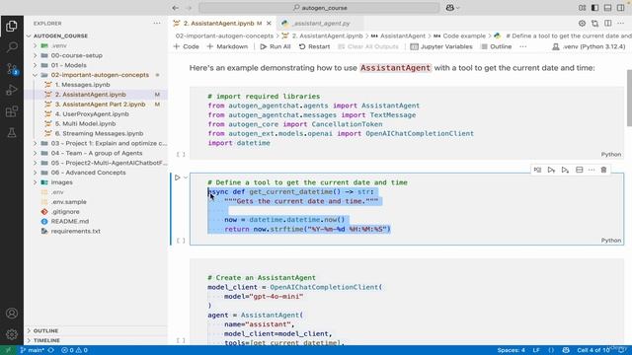The width and height of the screenshot is (632, 355).
Task: Open notebook toolbar overflow ellipsis
Action: (x=523, y=46)
